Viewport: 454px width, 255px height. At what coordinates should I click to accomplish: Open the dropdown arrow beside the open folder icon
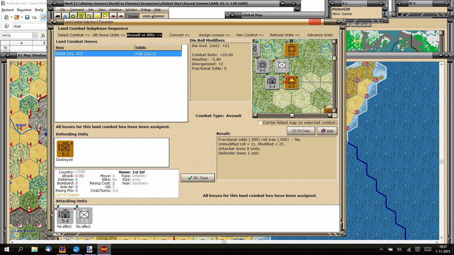22,17
